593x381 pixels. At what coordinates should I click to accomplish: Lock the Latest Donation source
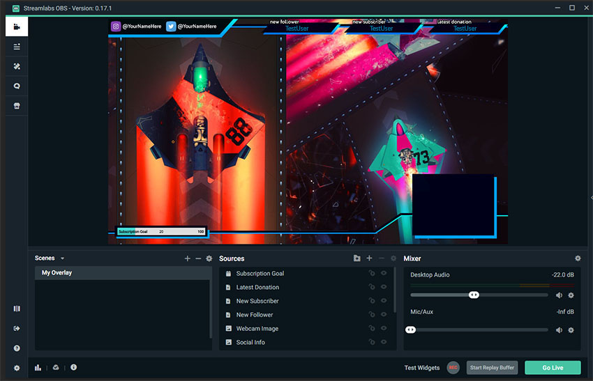372,287
